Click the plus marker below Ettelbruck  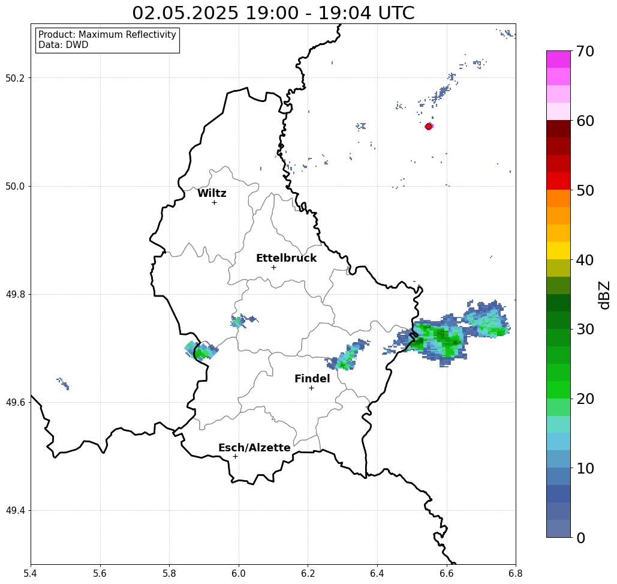(x=274, y=267)
